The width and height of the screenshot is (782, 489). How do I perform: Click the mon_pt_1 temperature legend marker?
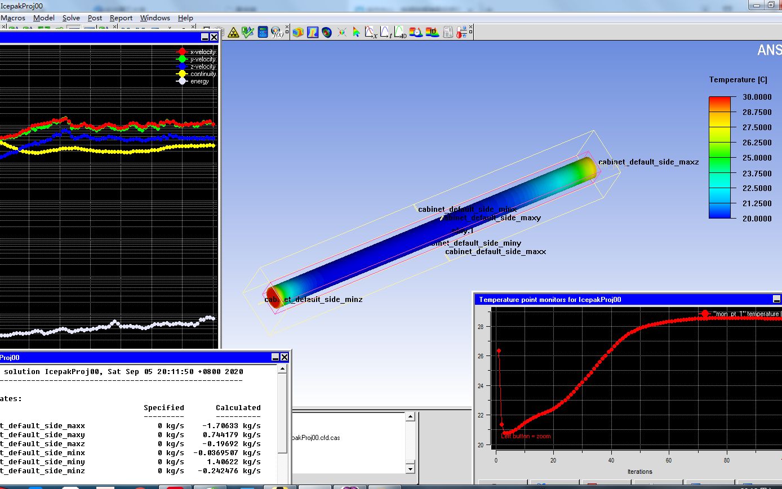tap(705, 313)
